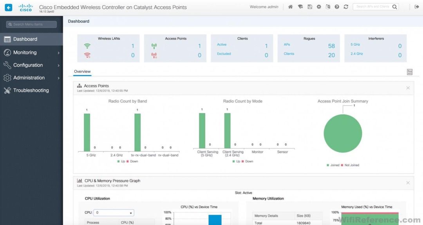Click the Search Menu Items field
Viewport: 423px width, 225px height.
coord(31,24)
